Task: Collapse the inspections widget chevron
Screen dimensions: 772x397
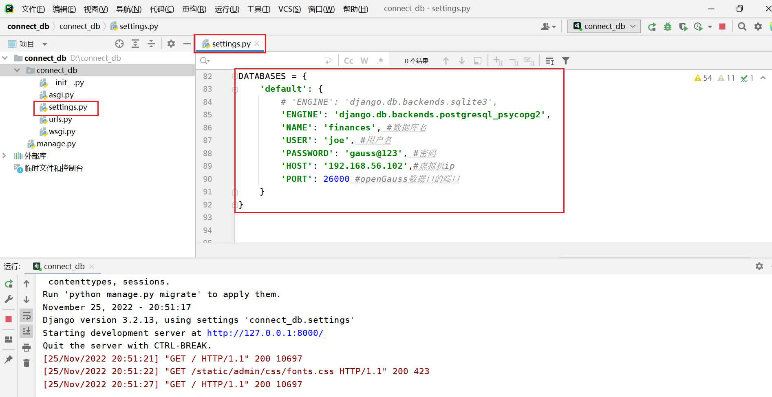Action: click(x=763, y=77)
